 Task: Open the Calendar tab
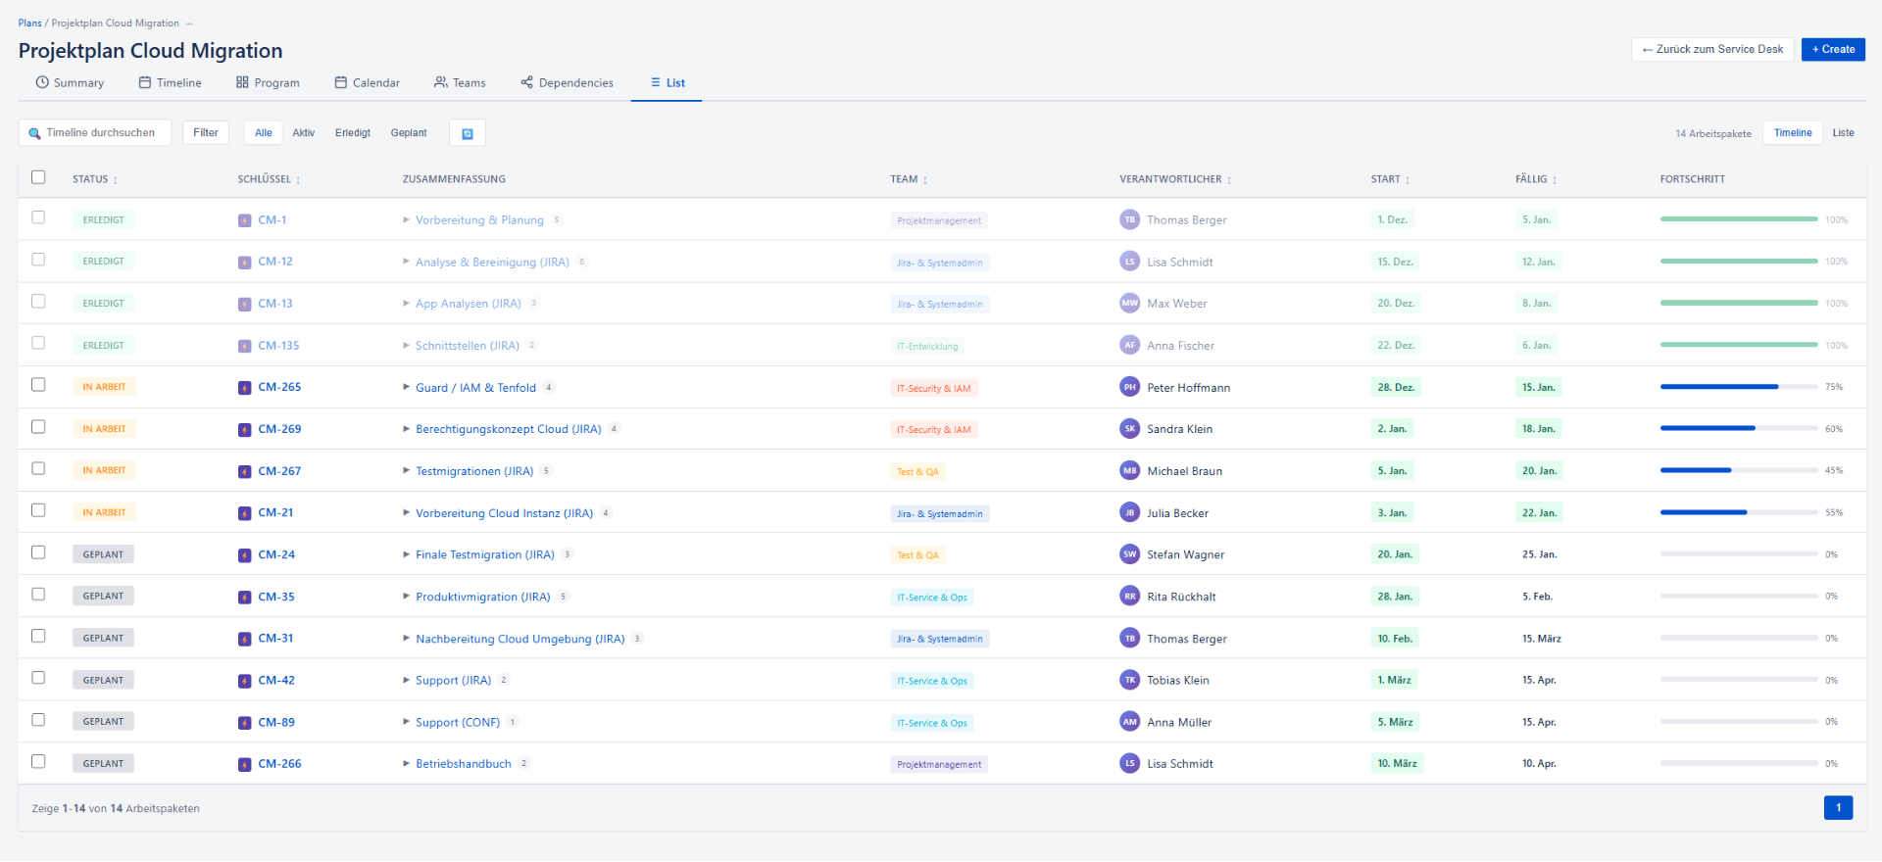click(x=367, y=83)
